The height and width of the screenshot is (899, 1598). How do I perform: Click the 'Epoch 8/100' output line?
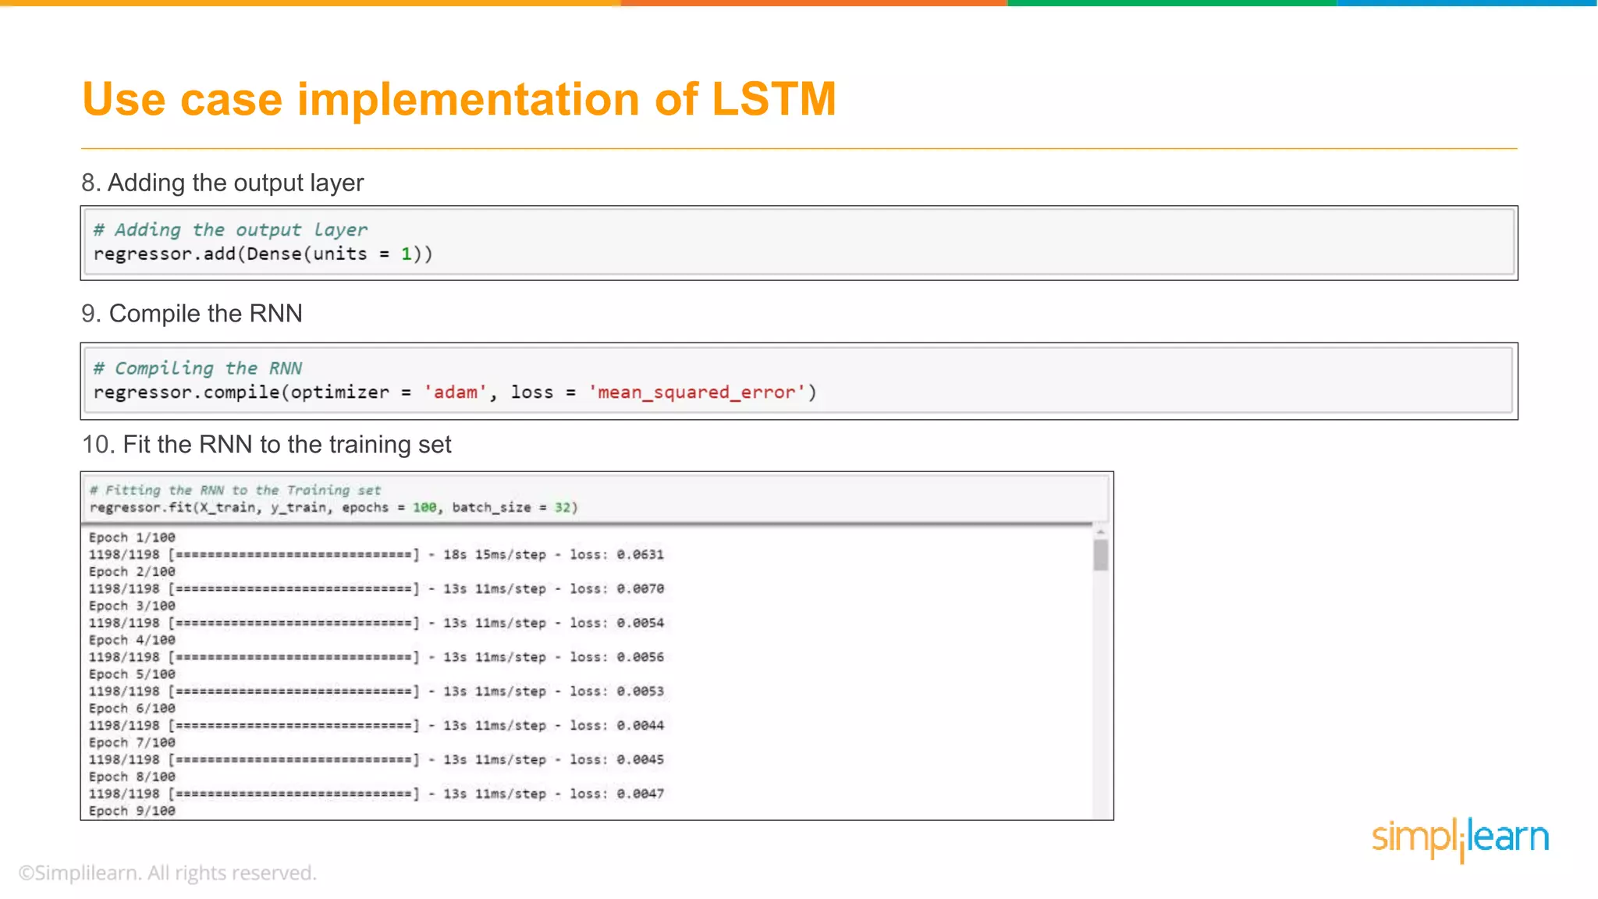click(132, 777)
